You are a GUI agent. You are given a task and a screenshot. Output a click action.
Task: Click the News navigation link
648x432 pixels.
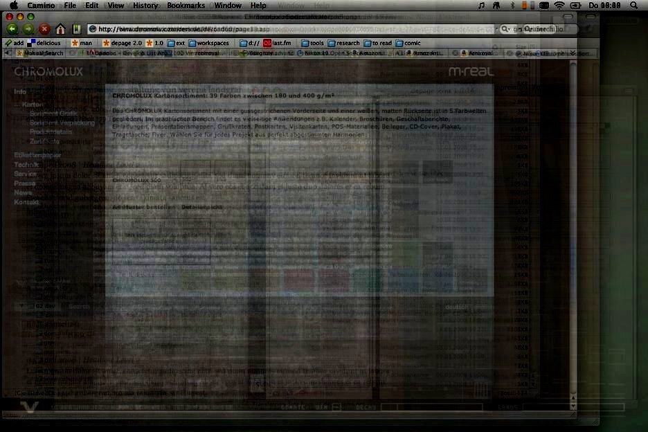click(x=23, y=192)
